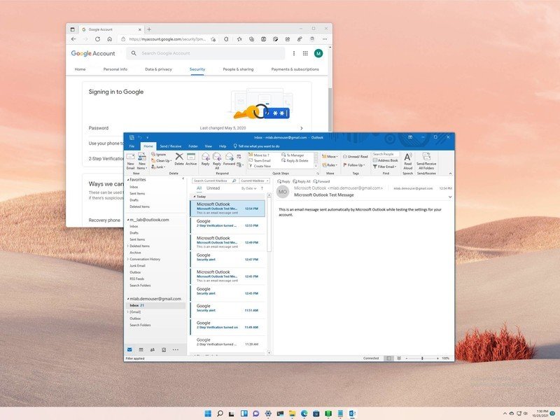This screenshot has width=560, height=420.
Task: Switch to reading view in the Outlook status bar
Action: click(399, 358)
